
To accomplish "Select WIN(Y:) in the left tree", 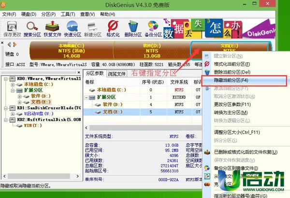I will [x=33, y=126].
